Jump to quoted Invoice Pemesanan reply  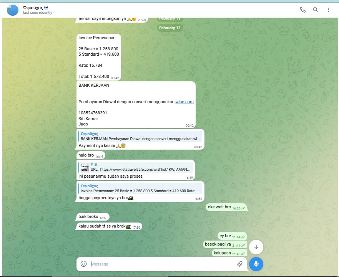140,188
